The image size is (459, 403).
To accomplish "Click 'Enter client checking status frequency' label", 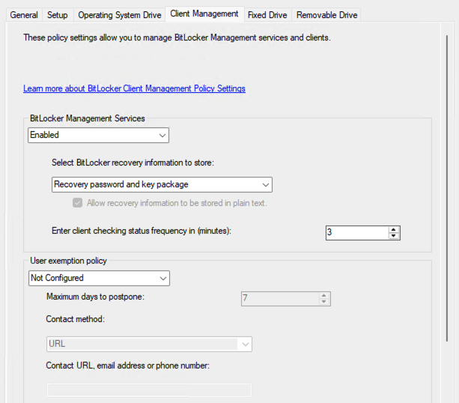I will (x=142, y=231).
